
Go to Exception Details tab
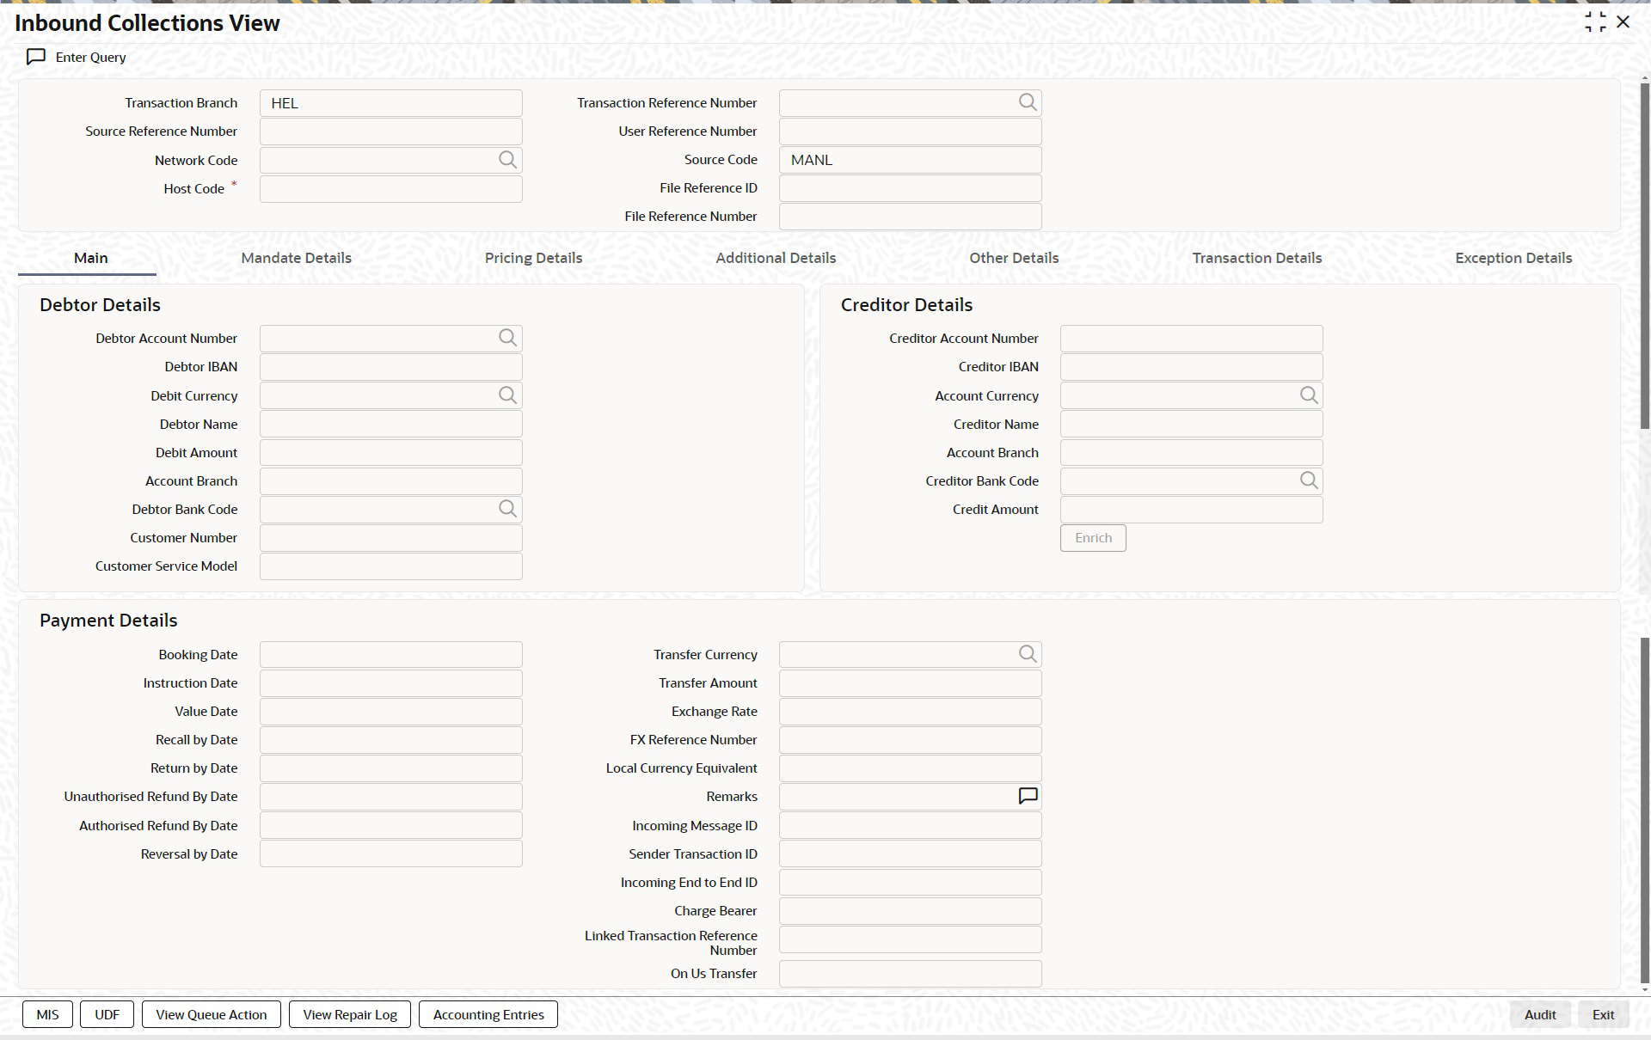[1513, 258]
